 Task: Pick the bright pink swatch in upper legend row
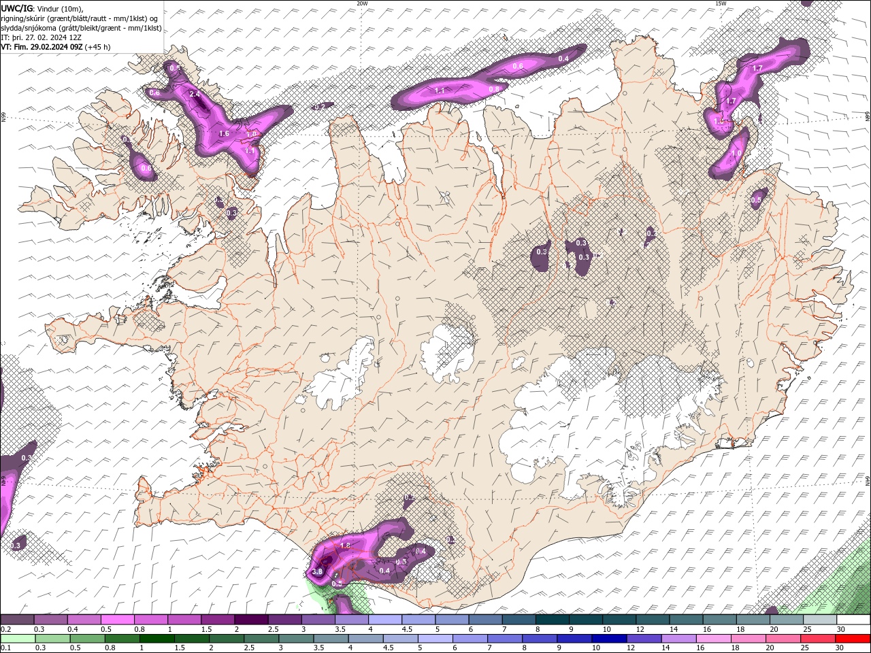[117, 620]
